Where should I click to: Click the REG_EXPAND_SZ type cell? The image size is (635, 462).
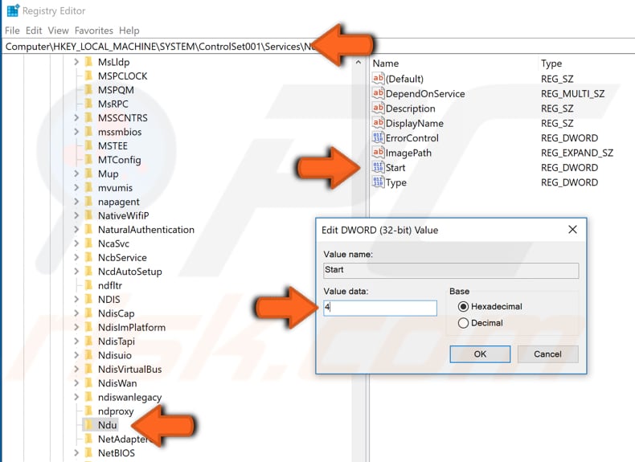[x=576, y=153]
